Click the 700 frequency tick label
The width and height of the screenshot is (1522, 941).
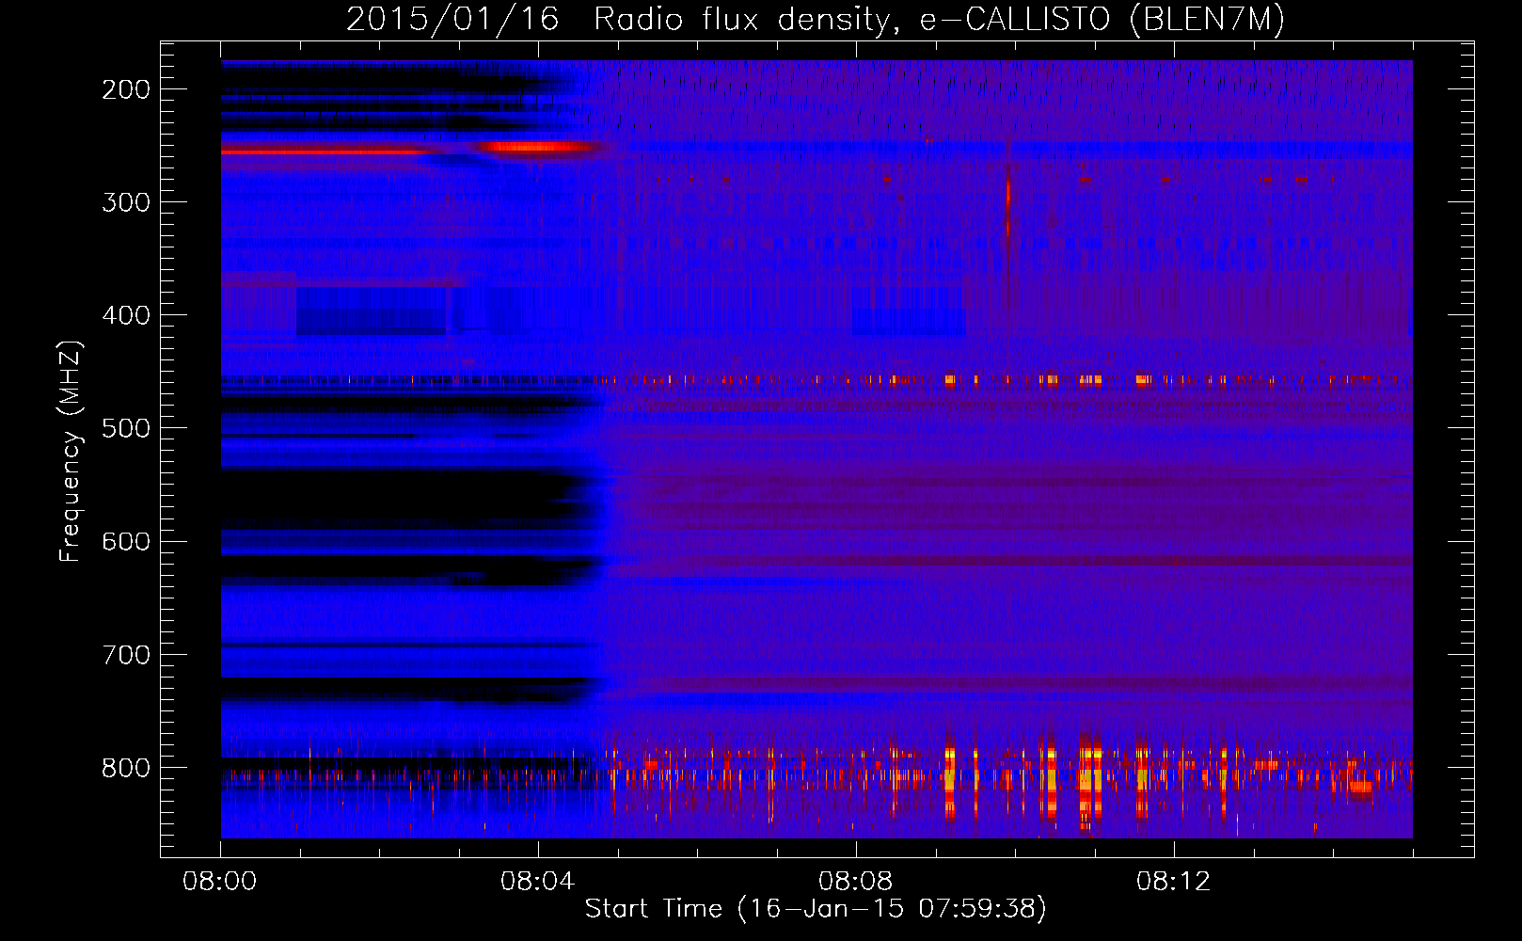pos(126,654)
